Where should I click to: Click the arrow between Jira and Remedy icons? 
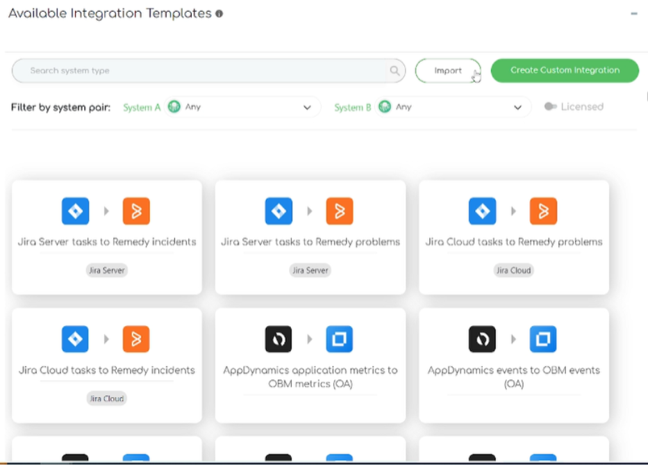[106, 211]
